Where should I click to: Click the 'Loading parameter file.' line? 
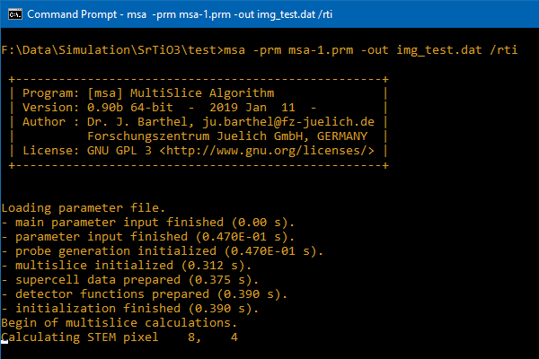click(x=78, y=207)
